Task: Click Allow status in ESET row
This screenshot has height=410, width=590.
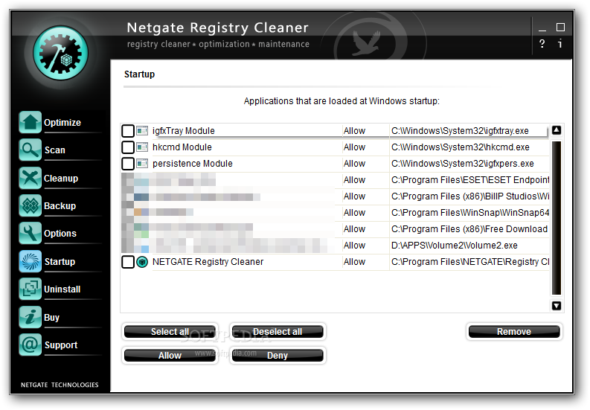Action: (354, 180)
